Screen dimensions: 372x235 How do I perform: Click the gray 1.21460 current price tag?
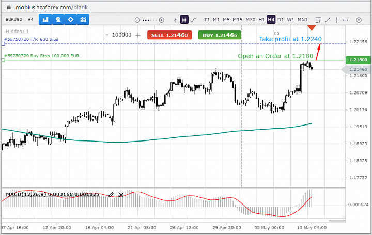click(x=357, y=69)
